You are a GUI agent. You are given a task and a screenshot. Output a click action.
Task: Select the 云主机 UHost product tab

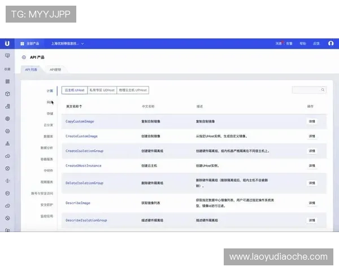(75, 90)
